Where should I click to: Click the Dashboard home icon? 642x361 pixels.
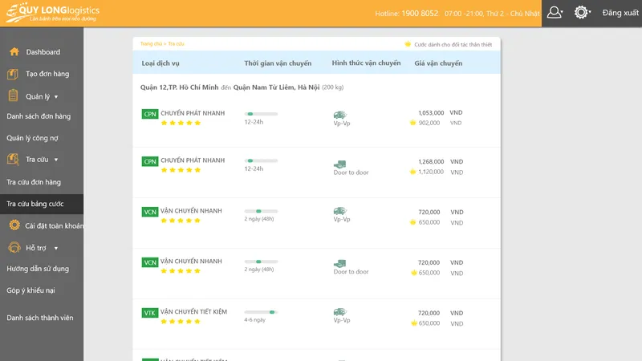click(x=14, y=51)
